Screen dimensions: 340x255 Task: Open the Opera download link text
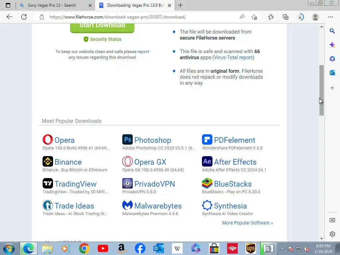coord(64,140)
